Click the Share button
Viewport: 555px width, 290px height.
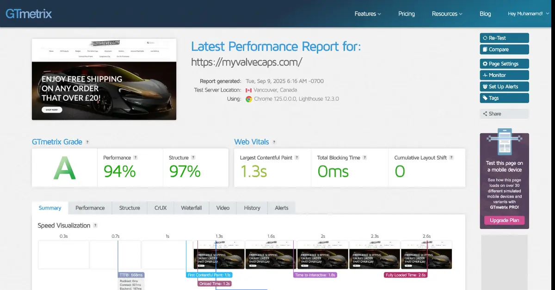point(504,114)
